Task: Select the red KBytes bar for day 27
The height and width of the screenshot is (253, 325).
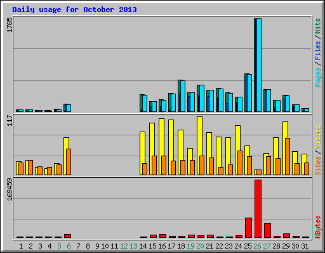Action: pyautogui.click(x=267, y=231)
